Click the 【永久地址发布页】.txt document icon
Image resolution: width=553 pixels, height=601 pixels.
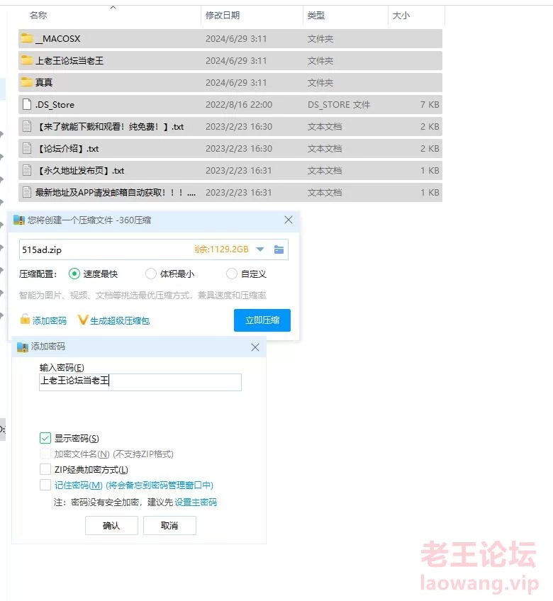pyautogui.click(x=27, y=170)
